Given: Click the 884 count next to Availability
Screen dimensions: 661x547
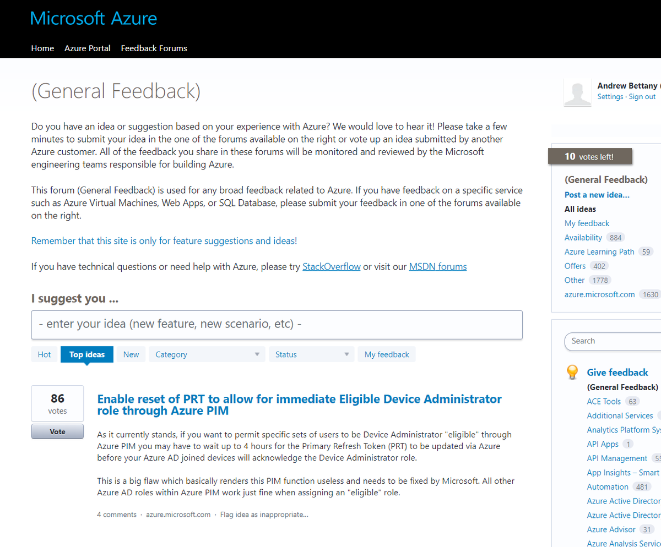Looking at the screenshot, I should click(x=615, y=238).
